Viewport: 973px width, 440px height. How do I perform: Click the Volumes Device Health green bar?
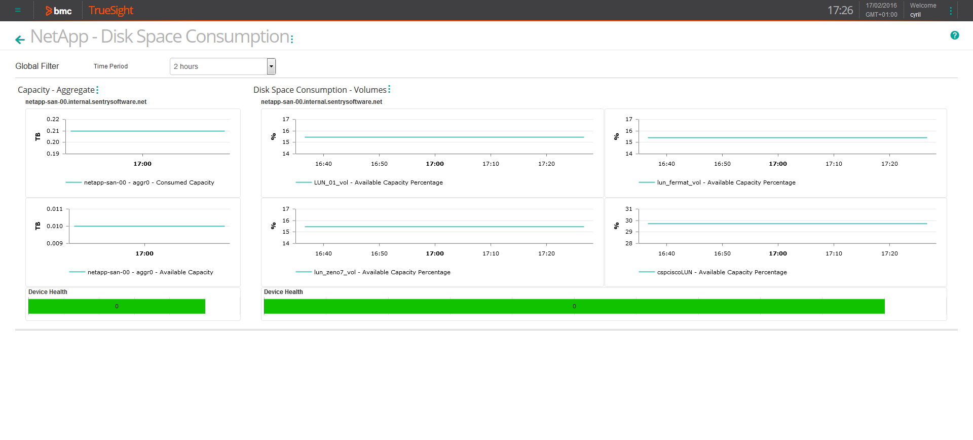(574, 306)
